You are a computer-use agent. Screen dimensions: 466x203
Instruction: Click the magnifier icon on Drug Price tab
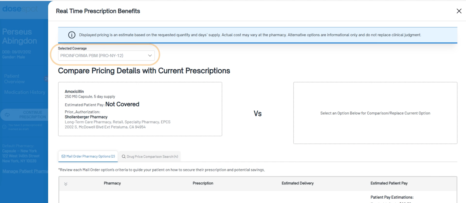pos(124,157)
